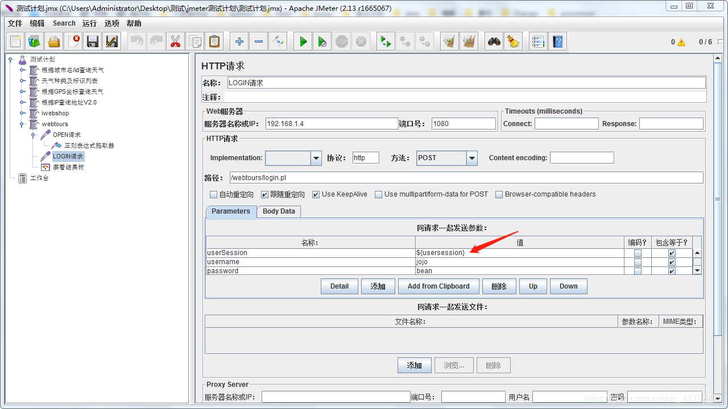The width and height of the screenshot is (728, 409).
Task: Toggle the 跟随重定向 checkbox
Action: coord(265,194)
